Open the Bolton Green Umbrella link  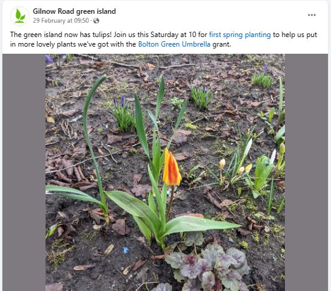pos(174,44)
